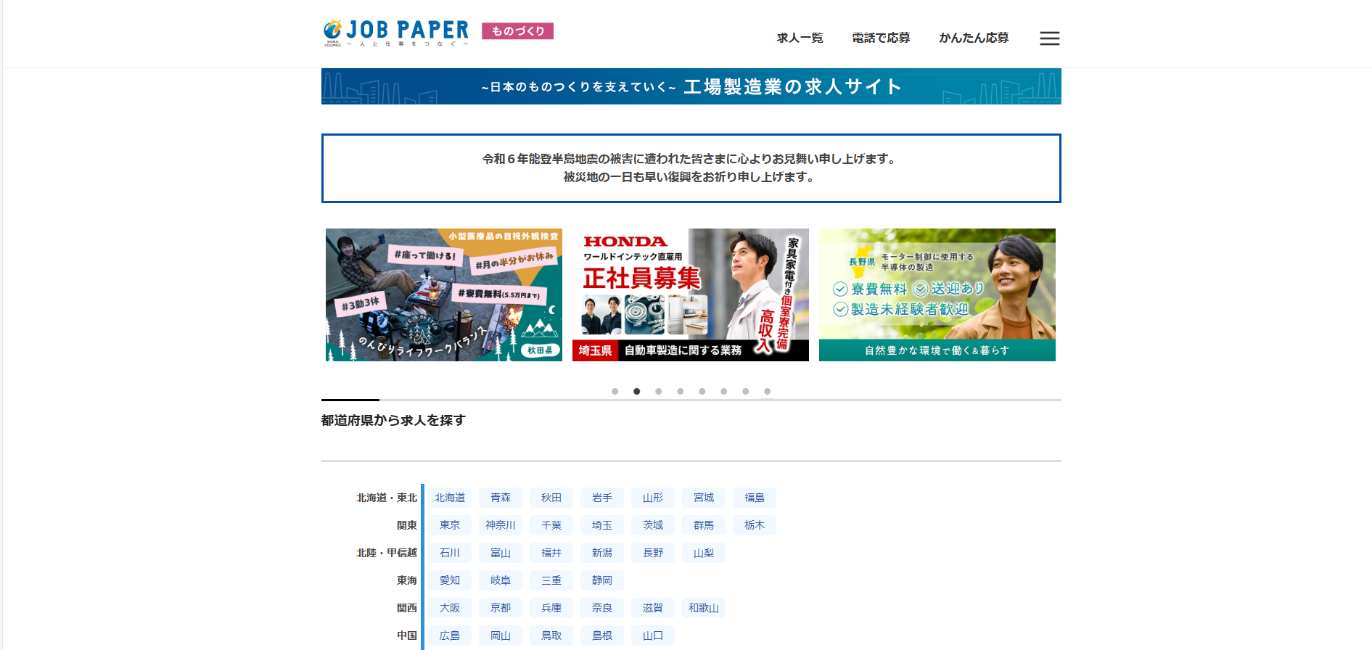1372x650 pixels.
Task: Click かんたん応募 in header
Action: coord(974,38)
